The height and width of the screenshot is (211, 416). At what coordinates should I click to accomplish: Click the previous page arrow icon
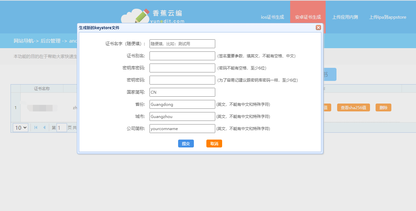pos(44,128)
